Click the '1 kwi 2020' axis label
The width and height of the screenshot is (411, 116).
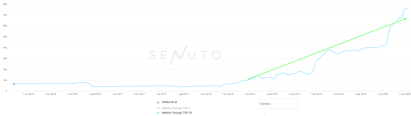tap(405, 94)
